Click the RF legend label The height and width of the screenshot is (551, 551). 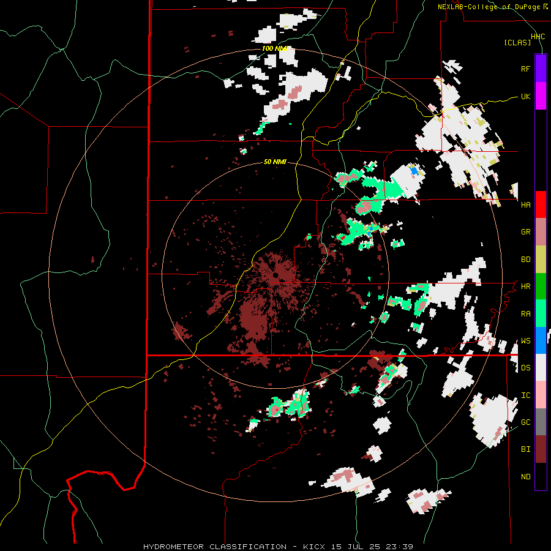point(525,69)
